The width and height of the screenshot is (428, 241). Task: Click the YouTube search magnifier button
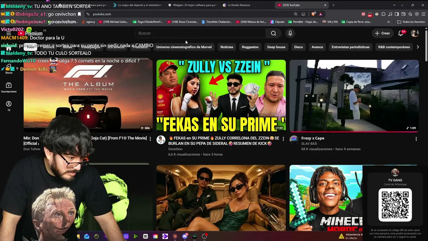point(274,33)
